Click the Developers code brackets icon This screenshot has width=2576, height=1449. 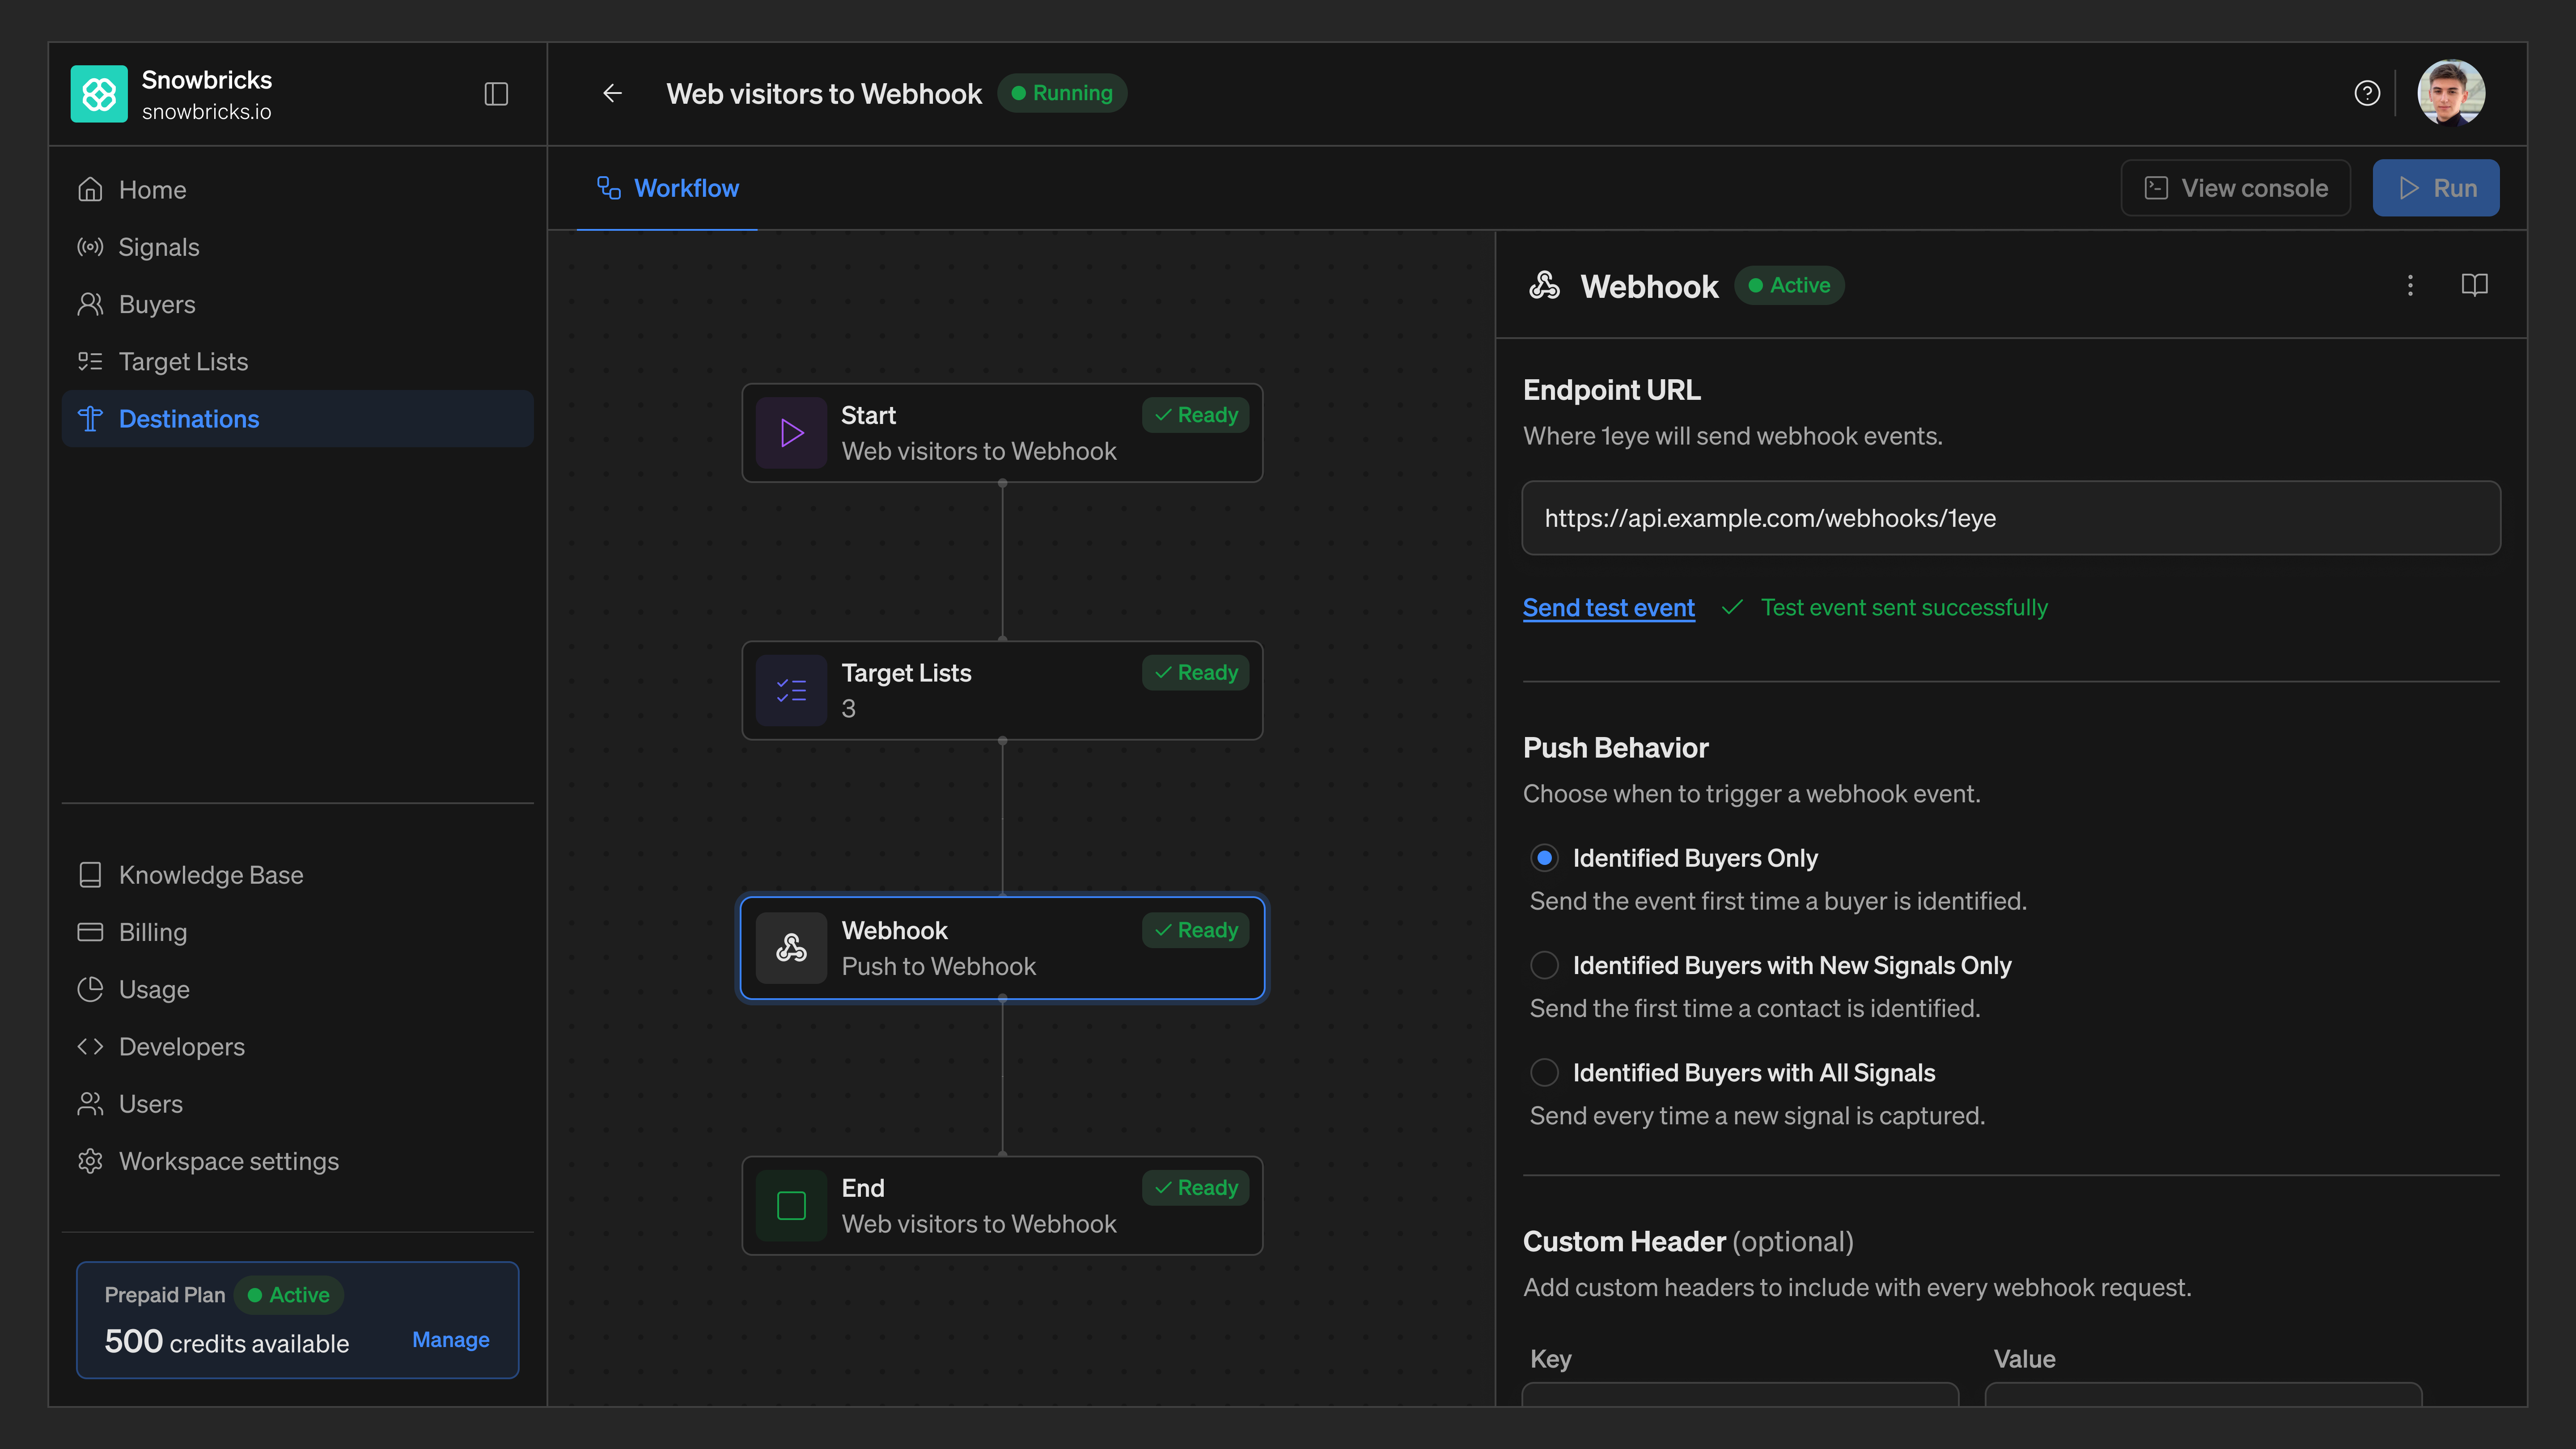pyautogui.click(x=90, y=1047)
